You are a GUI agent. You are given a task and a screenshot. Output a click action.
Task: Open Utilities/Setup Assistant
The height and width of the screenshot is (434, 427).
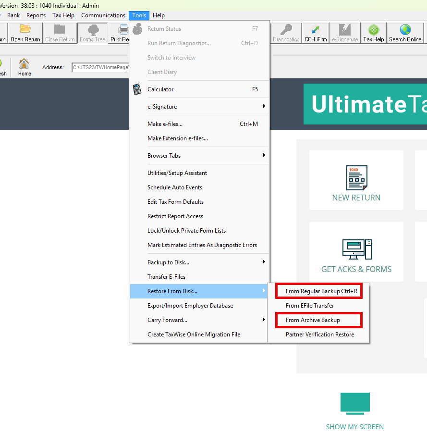pyautogui.click(x=199, y=173)
